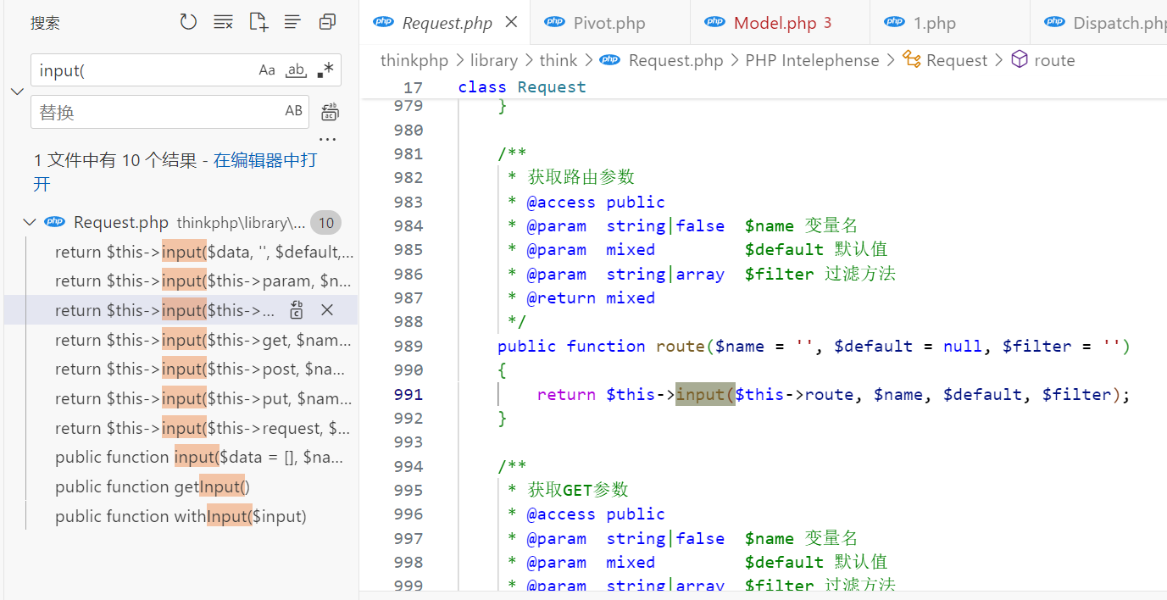Screen dimensions: 1167x600
Task: Replace the highlighted search match
Action: [297, 310]
